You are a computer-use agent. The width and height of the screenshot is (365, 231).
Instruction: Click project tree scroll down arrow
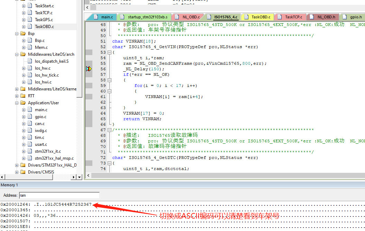point(79,177)
